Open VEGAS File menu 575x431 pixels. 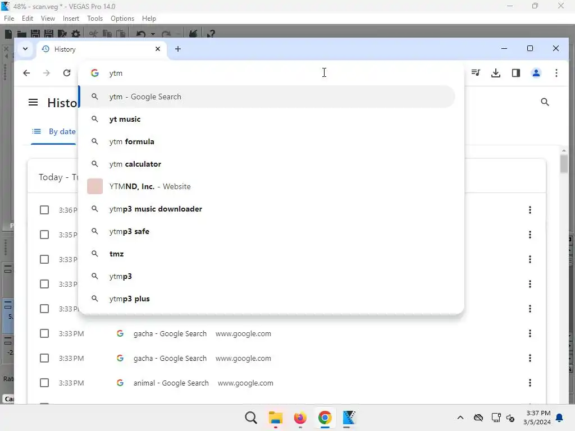coord(9,19)
